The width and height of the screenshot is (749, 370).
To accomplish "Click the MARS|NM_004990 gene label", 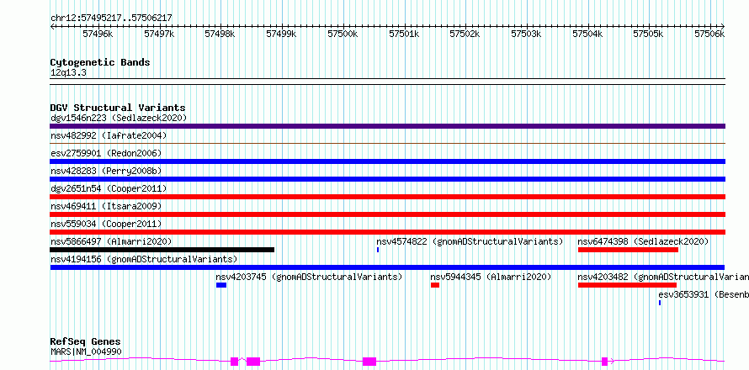I will (x=86, y=351).
